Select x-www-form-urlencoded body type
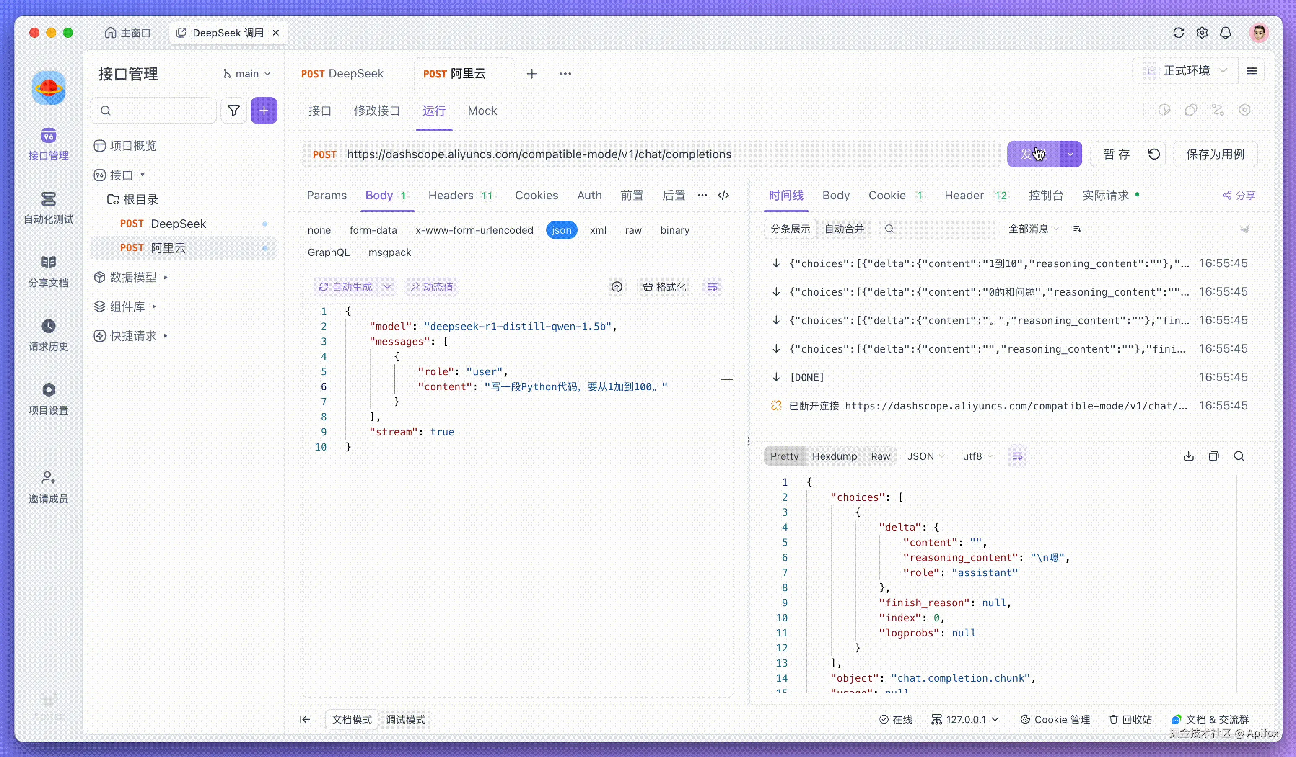 474,230
